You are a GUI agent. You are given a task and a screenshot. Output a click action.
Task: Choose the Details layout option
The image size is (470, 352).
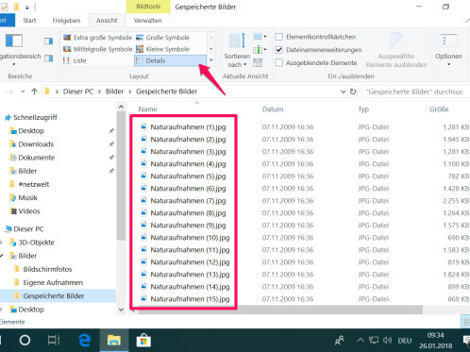tap(170, 60)
